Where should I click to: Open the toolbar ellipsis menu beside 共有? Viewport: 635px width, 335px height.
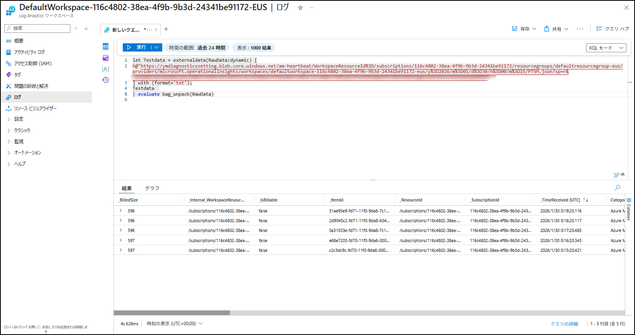[580, 29]
